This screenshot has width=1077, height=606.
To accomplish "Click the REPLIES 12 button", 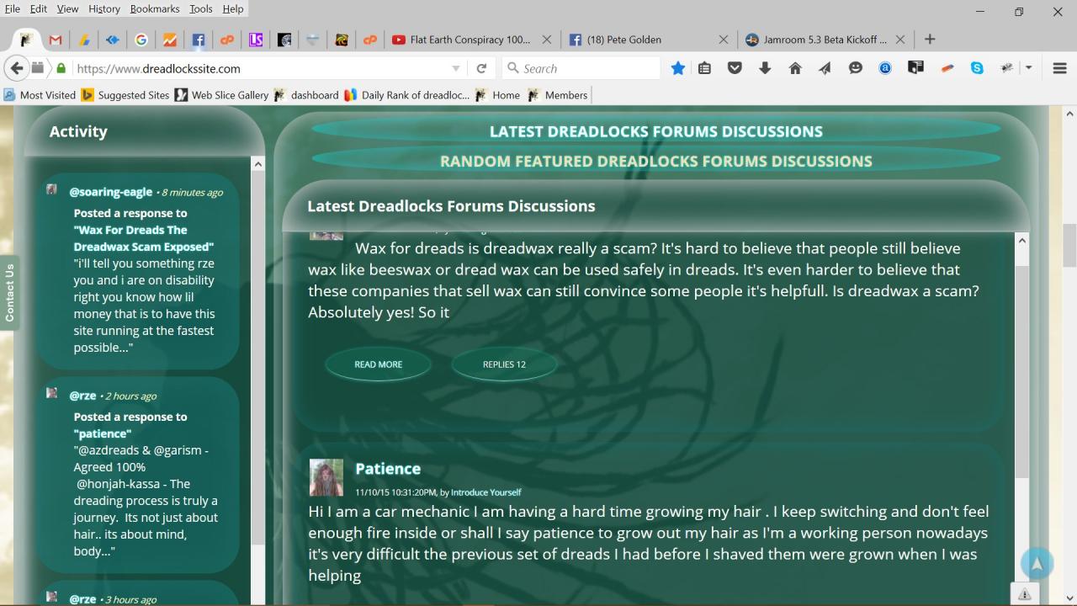I will (504, 364).
